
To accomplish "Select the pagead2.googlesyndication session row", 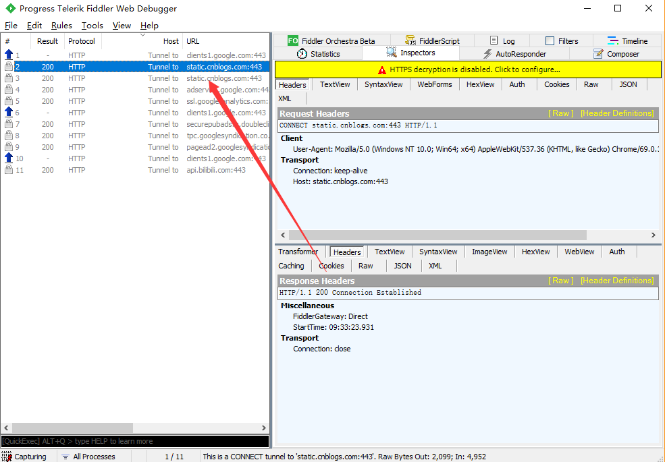I will coord(135,147).
